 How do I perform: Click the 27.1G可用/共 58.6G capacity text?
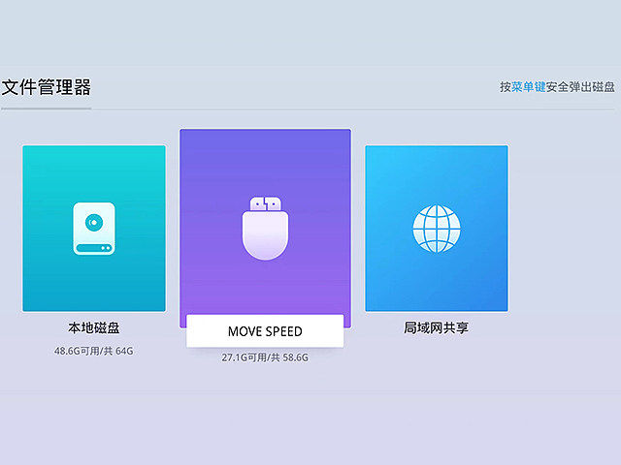265,357
